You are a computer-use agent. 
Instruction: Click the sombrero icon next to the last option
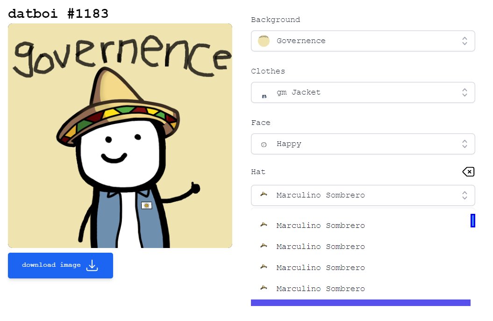264,288
